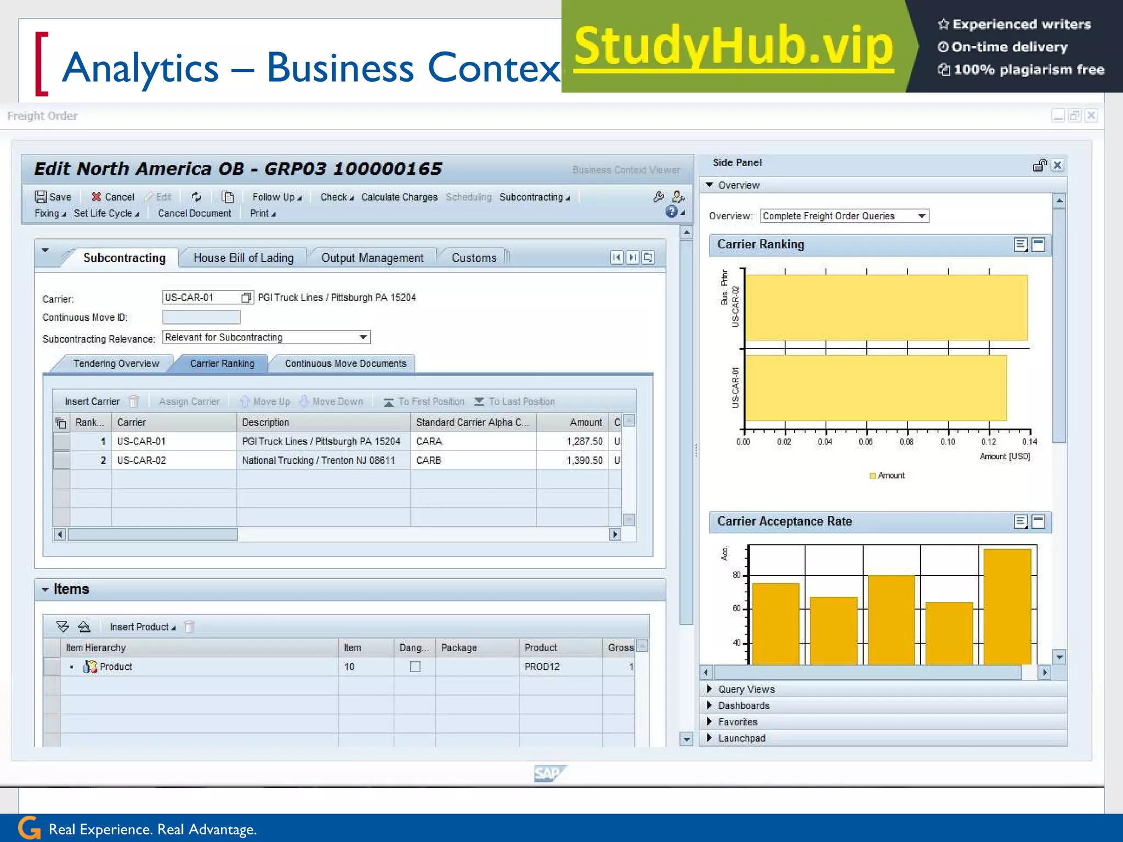The height and width of the screenshot is (842, 1123).
Task: Click the Refresh arrows icon
Action: [x=196, y=197]
